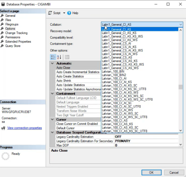Click collation list scroll down arrow
186x177 pixels.
tap(181, 131)
